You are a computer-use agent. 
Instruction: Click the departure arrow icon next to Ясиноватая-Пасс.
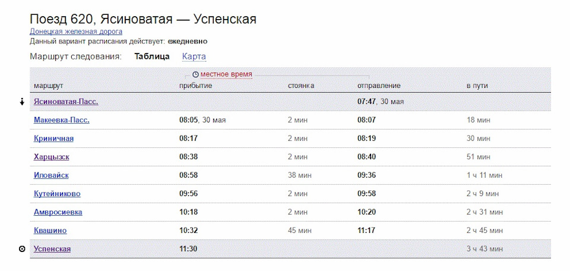pyautogui.click(x=22, y=102)
